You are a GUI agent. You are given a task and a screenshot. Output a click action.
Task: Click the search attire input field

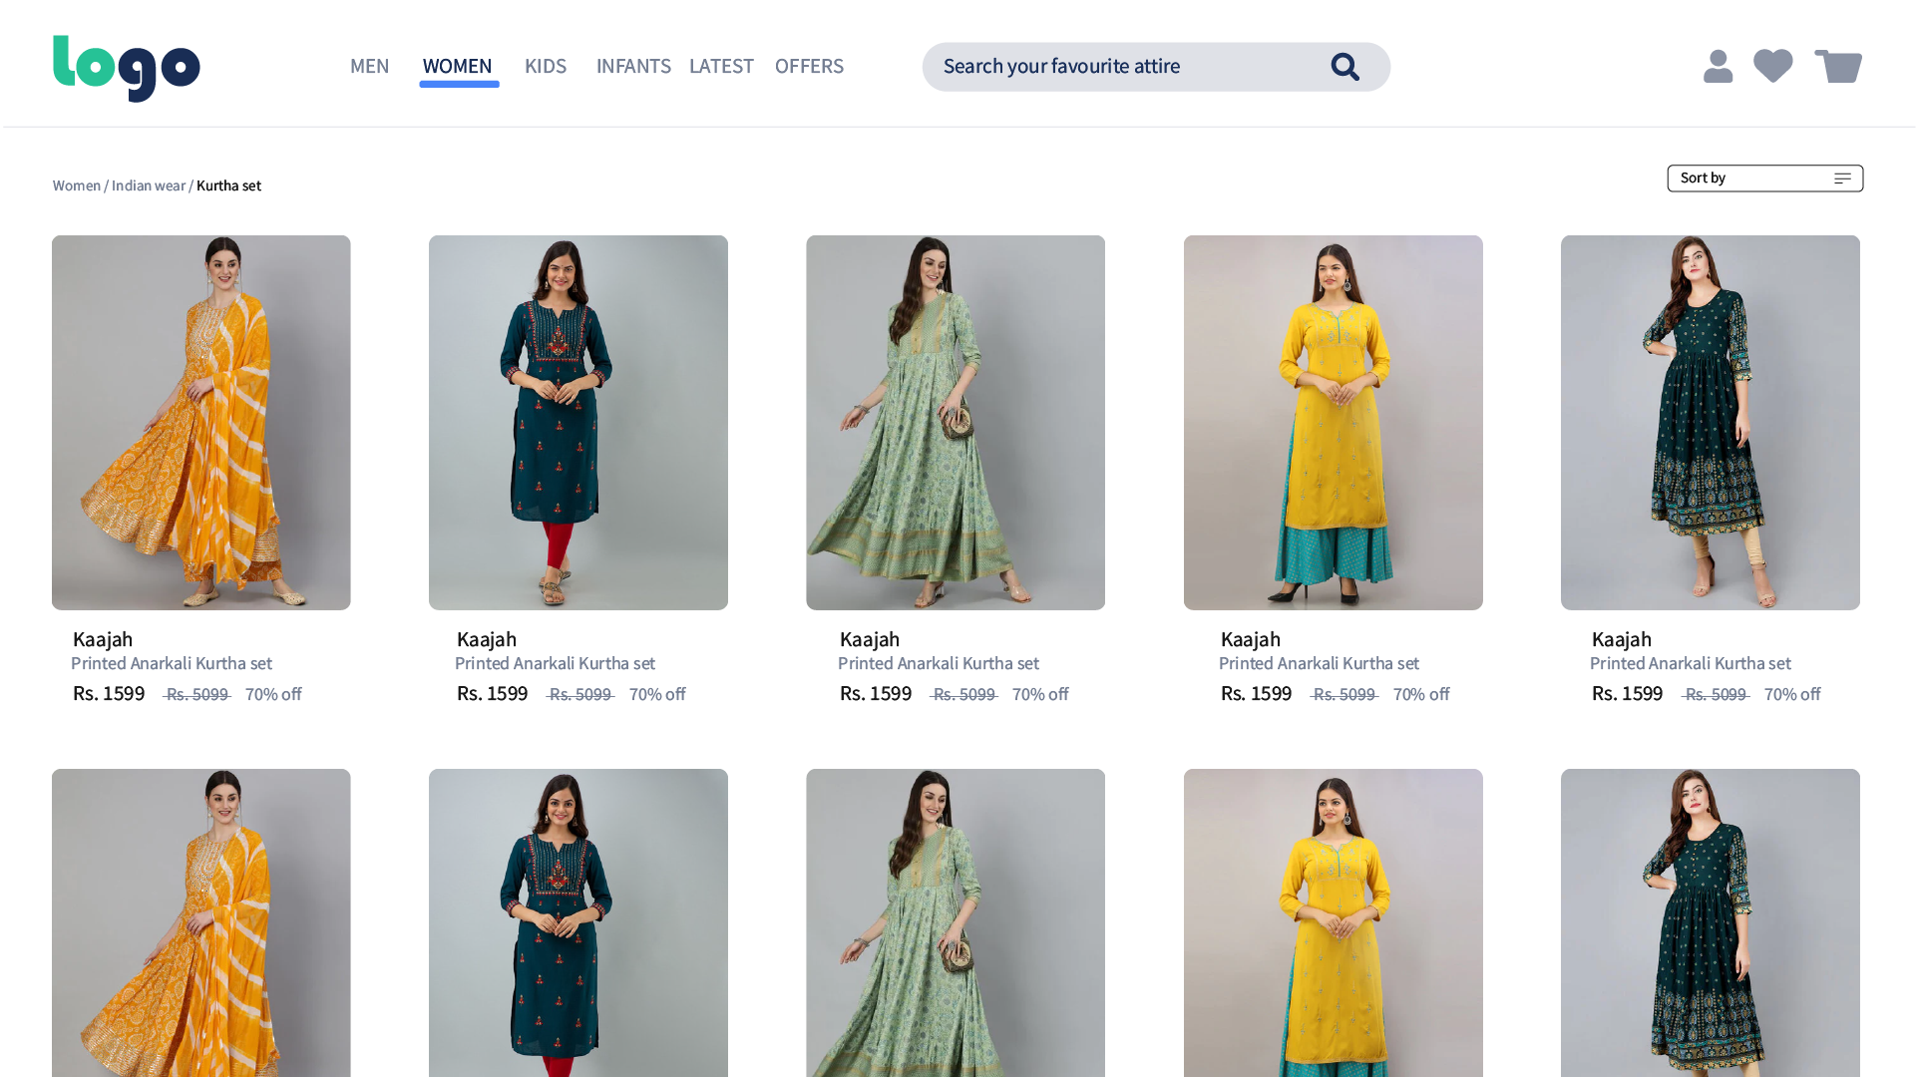pos(1156,67)
